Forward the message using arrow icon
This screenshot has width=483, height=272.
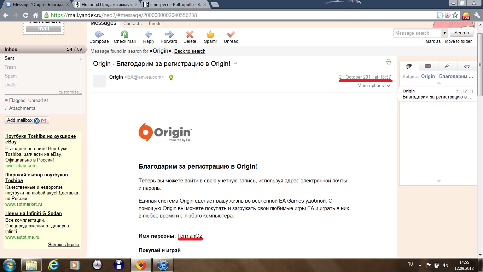click(x=169, y=35)
